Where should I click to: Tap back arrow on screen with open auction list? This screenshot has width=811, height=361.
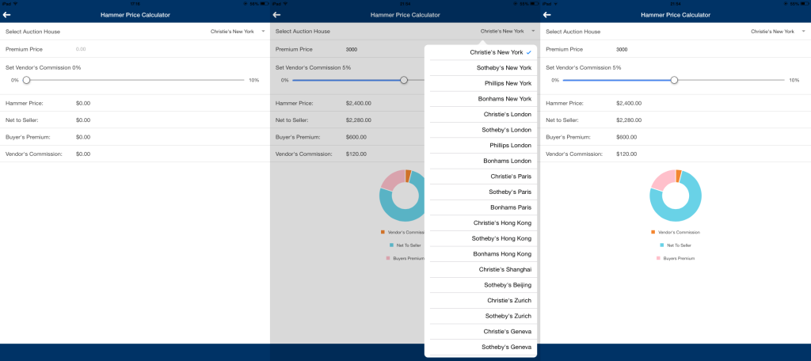[276, 15]
